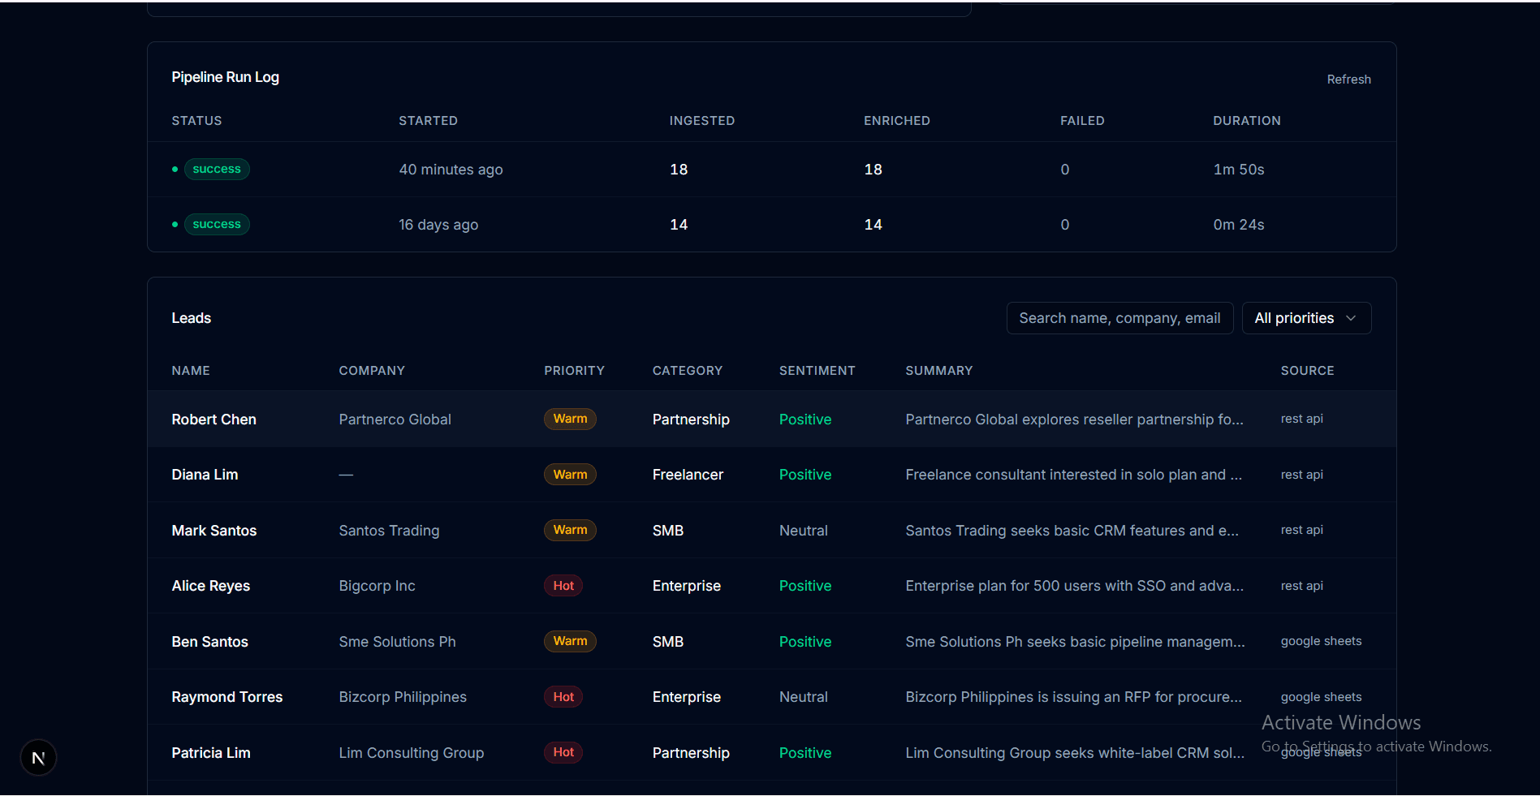
Task: Click the NAME column header in Leads
Action: click(191, 371)
